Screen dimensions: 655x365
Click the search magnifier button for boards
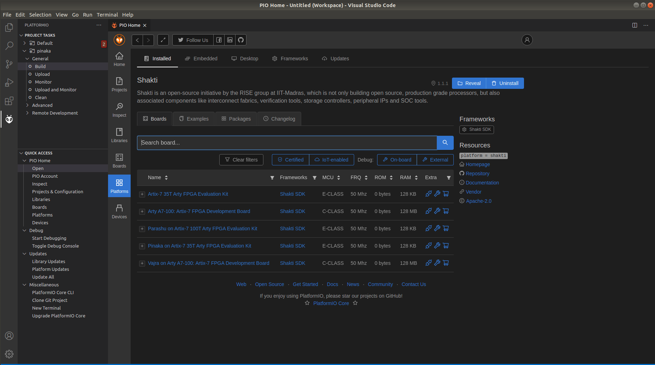point(445,143)
